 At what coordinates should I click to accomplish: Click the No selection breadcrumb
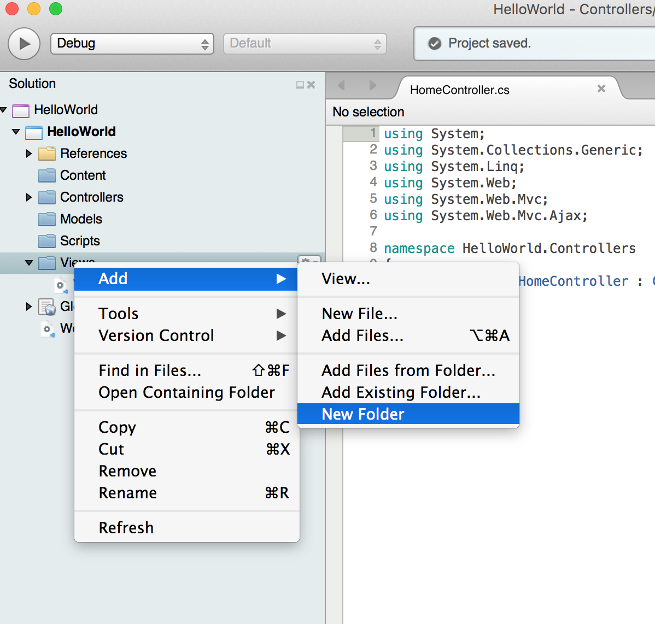(x=369, y=112)
